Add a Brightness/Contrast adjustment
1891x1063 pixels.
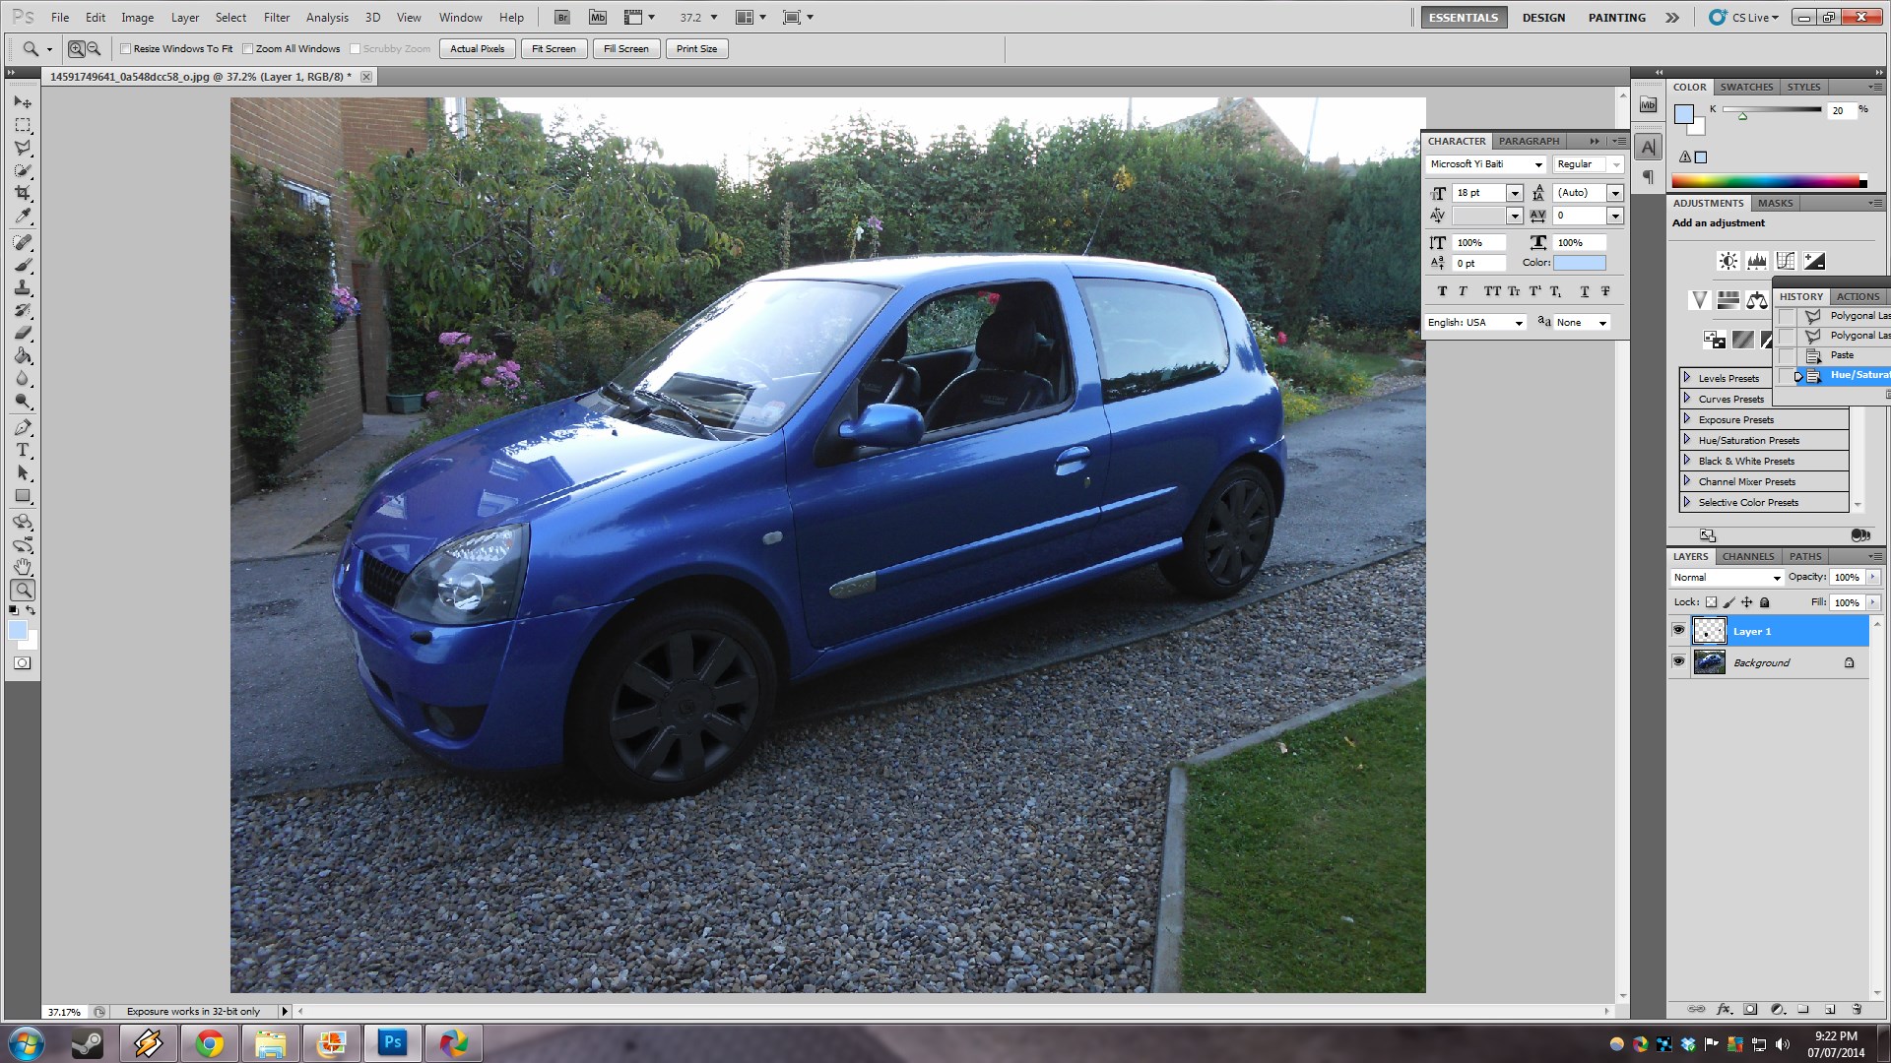pyautogui.click(x=1728, y=261)
